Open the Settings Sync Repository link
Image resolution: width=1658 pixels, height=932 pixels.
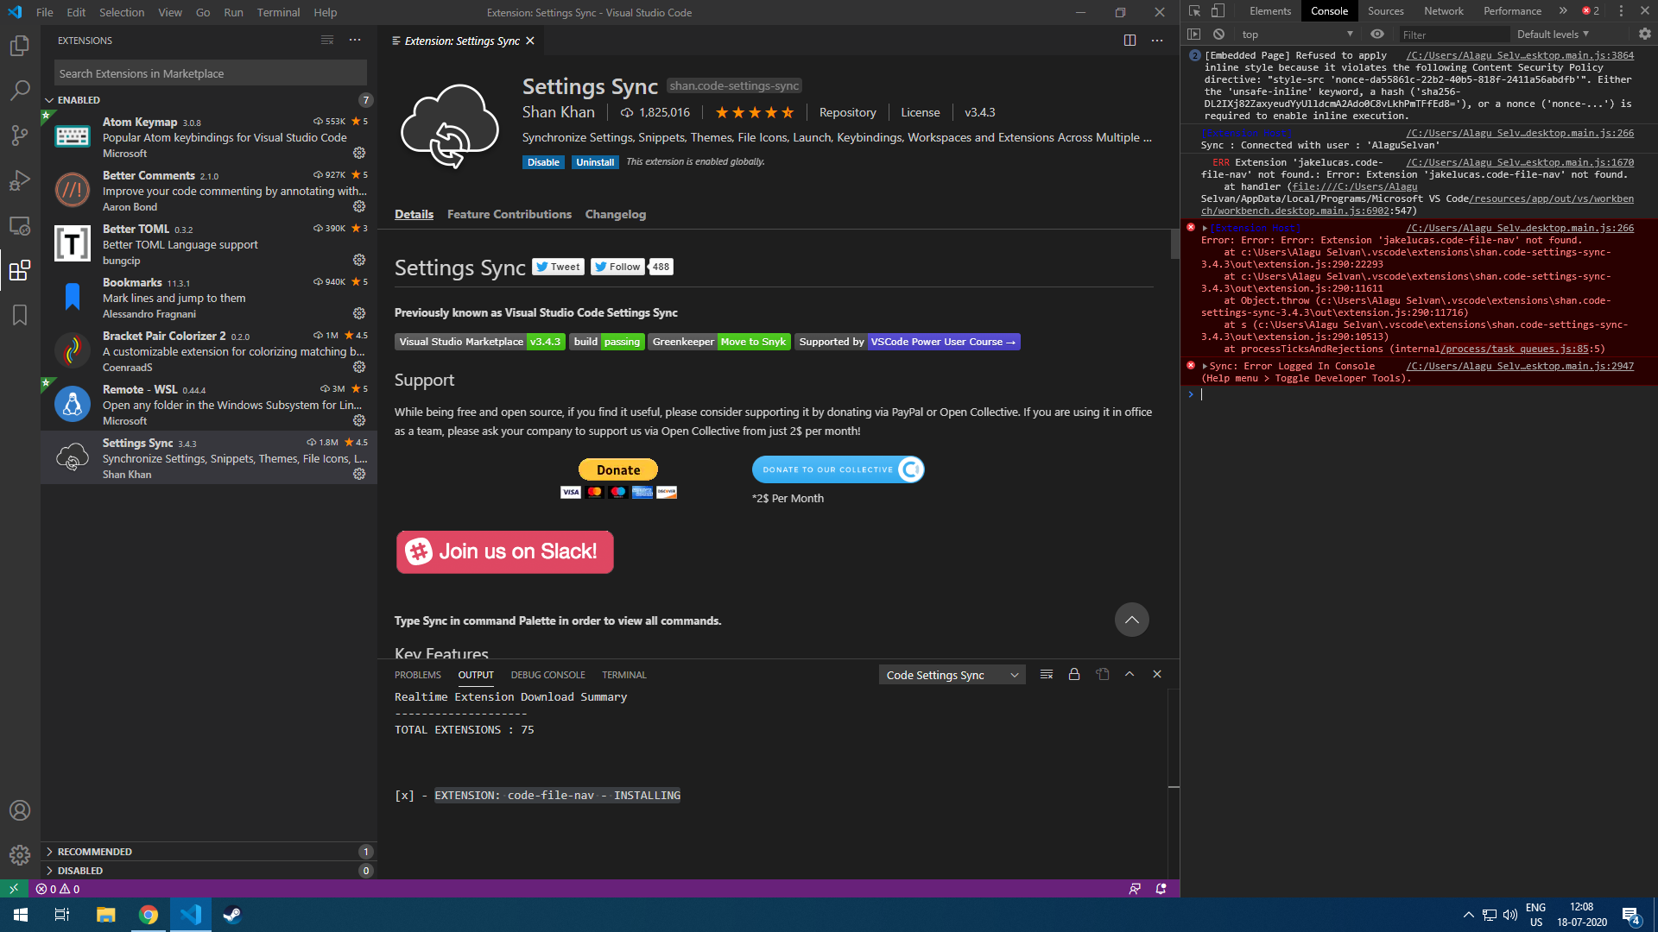point(847,111)
